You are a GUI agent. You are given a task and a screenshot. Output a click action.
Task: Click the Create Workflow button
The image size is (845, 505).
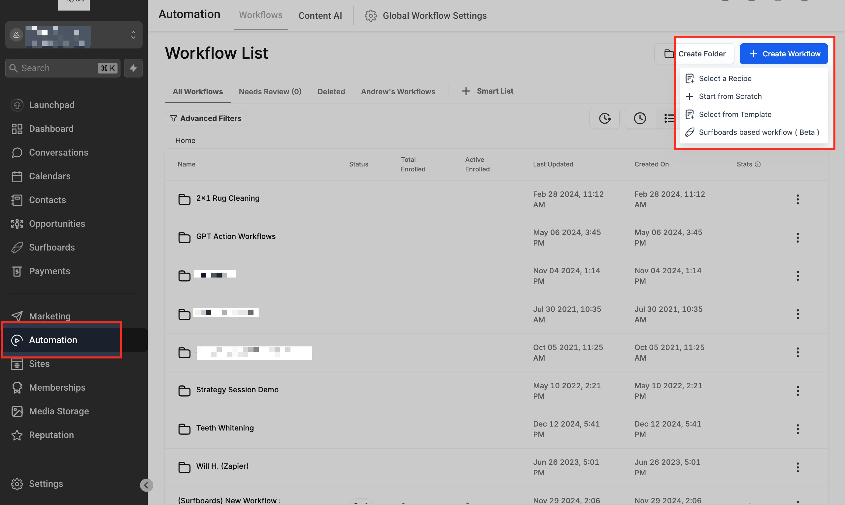pos(783,54)
